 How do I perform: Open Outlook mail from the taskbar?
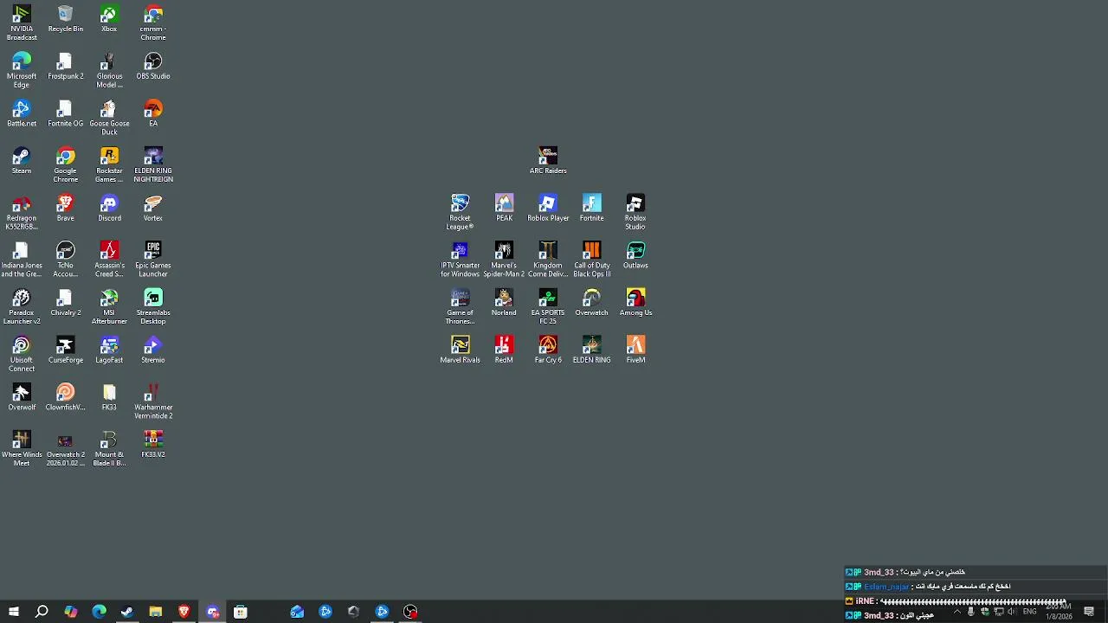[x=297, y=612]
